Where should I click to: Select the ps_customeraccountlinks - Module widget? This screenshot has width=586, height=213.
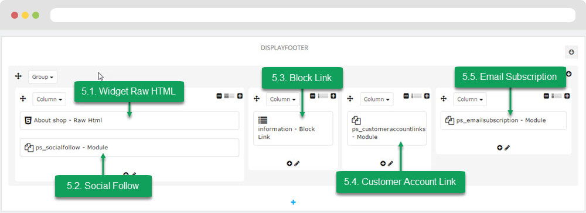click(387, 128)
